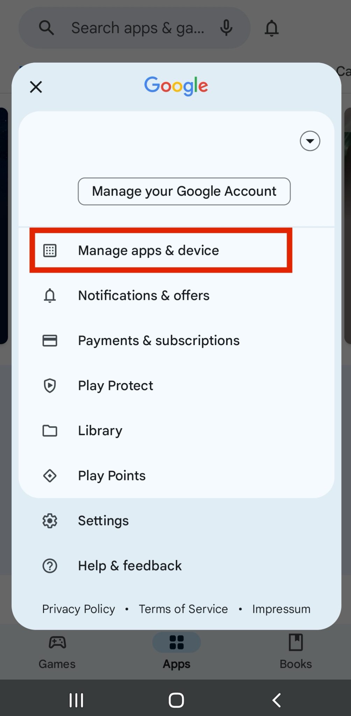Tap the magnifying glass search icon

(46, 28)
